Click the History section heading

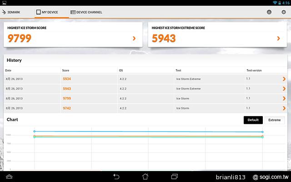14,60
